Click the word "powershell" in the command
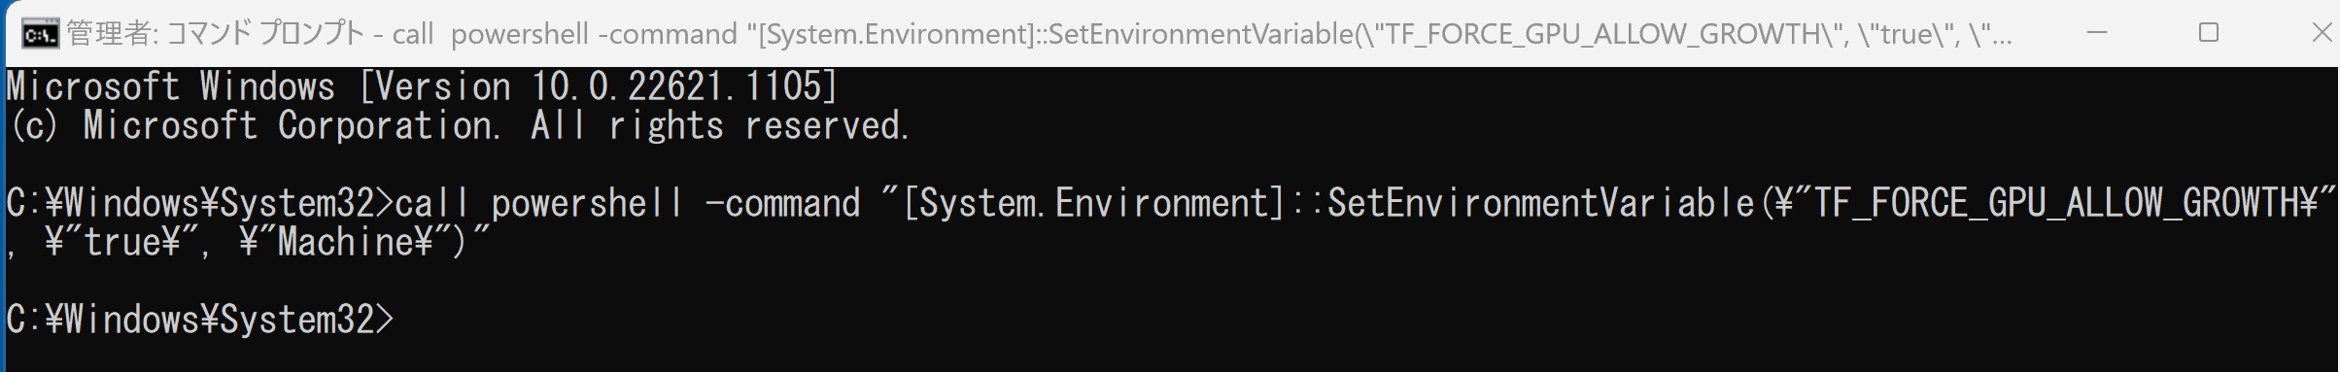 tap(588, 203)
